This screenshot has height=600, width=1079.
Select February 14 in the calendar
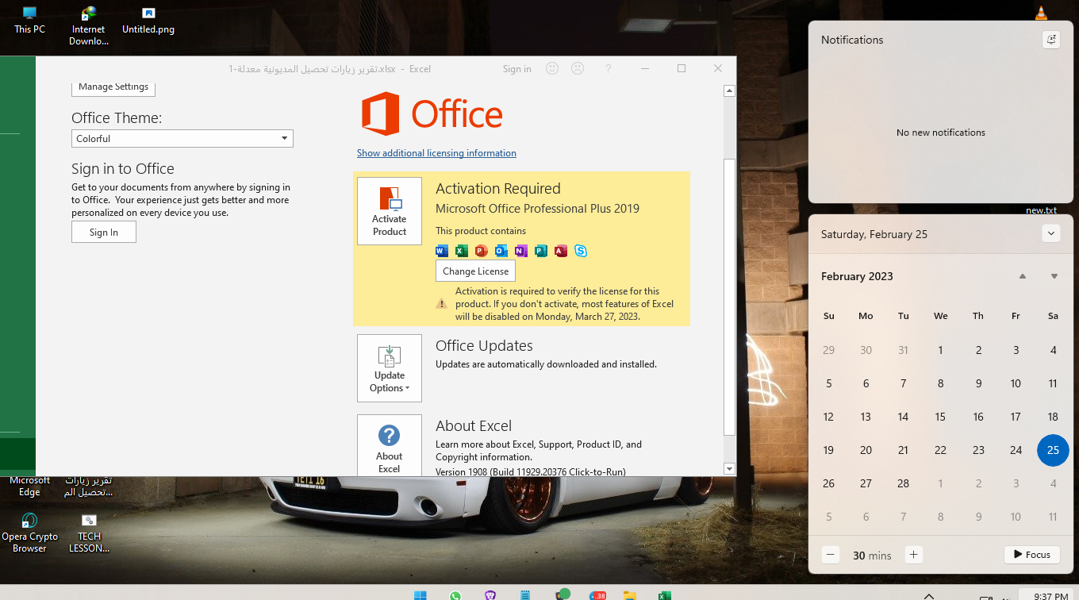point(903,417)
